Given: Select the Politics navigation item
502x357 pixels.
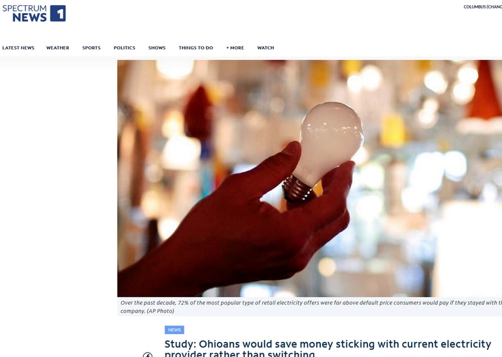Looking at the screenshot, I should [124, 48].
